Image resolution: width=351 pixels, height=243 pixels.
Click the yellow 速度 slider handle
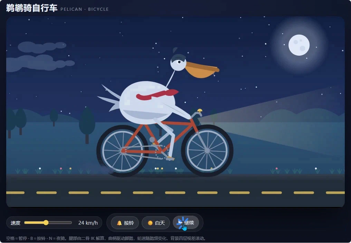click(x=46, y=223)
